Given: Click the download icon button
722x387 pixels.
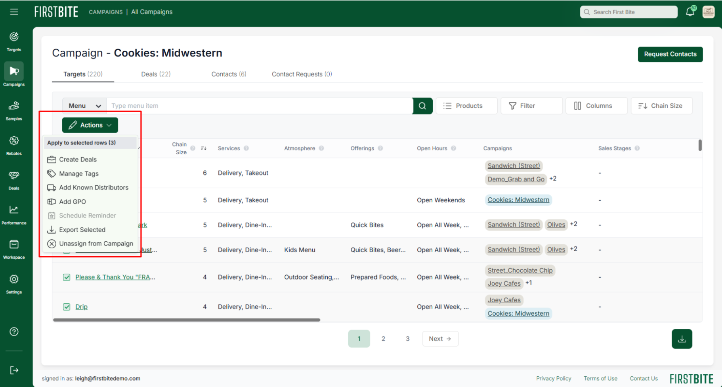Looking at the screenshot, I should (682, 339).
